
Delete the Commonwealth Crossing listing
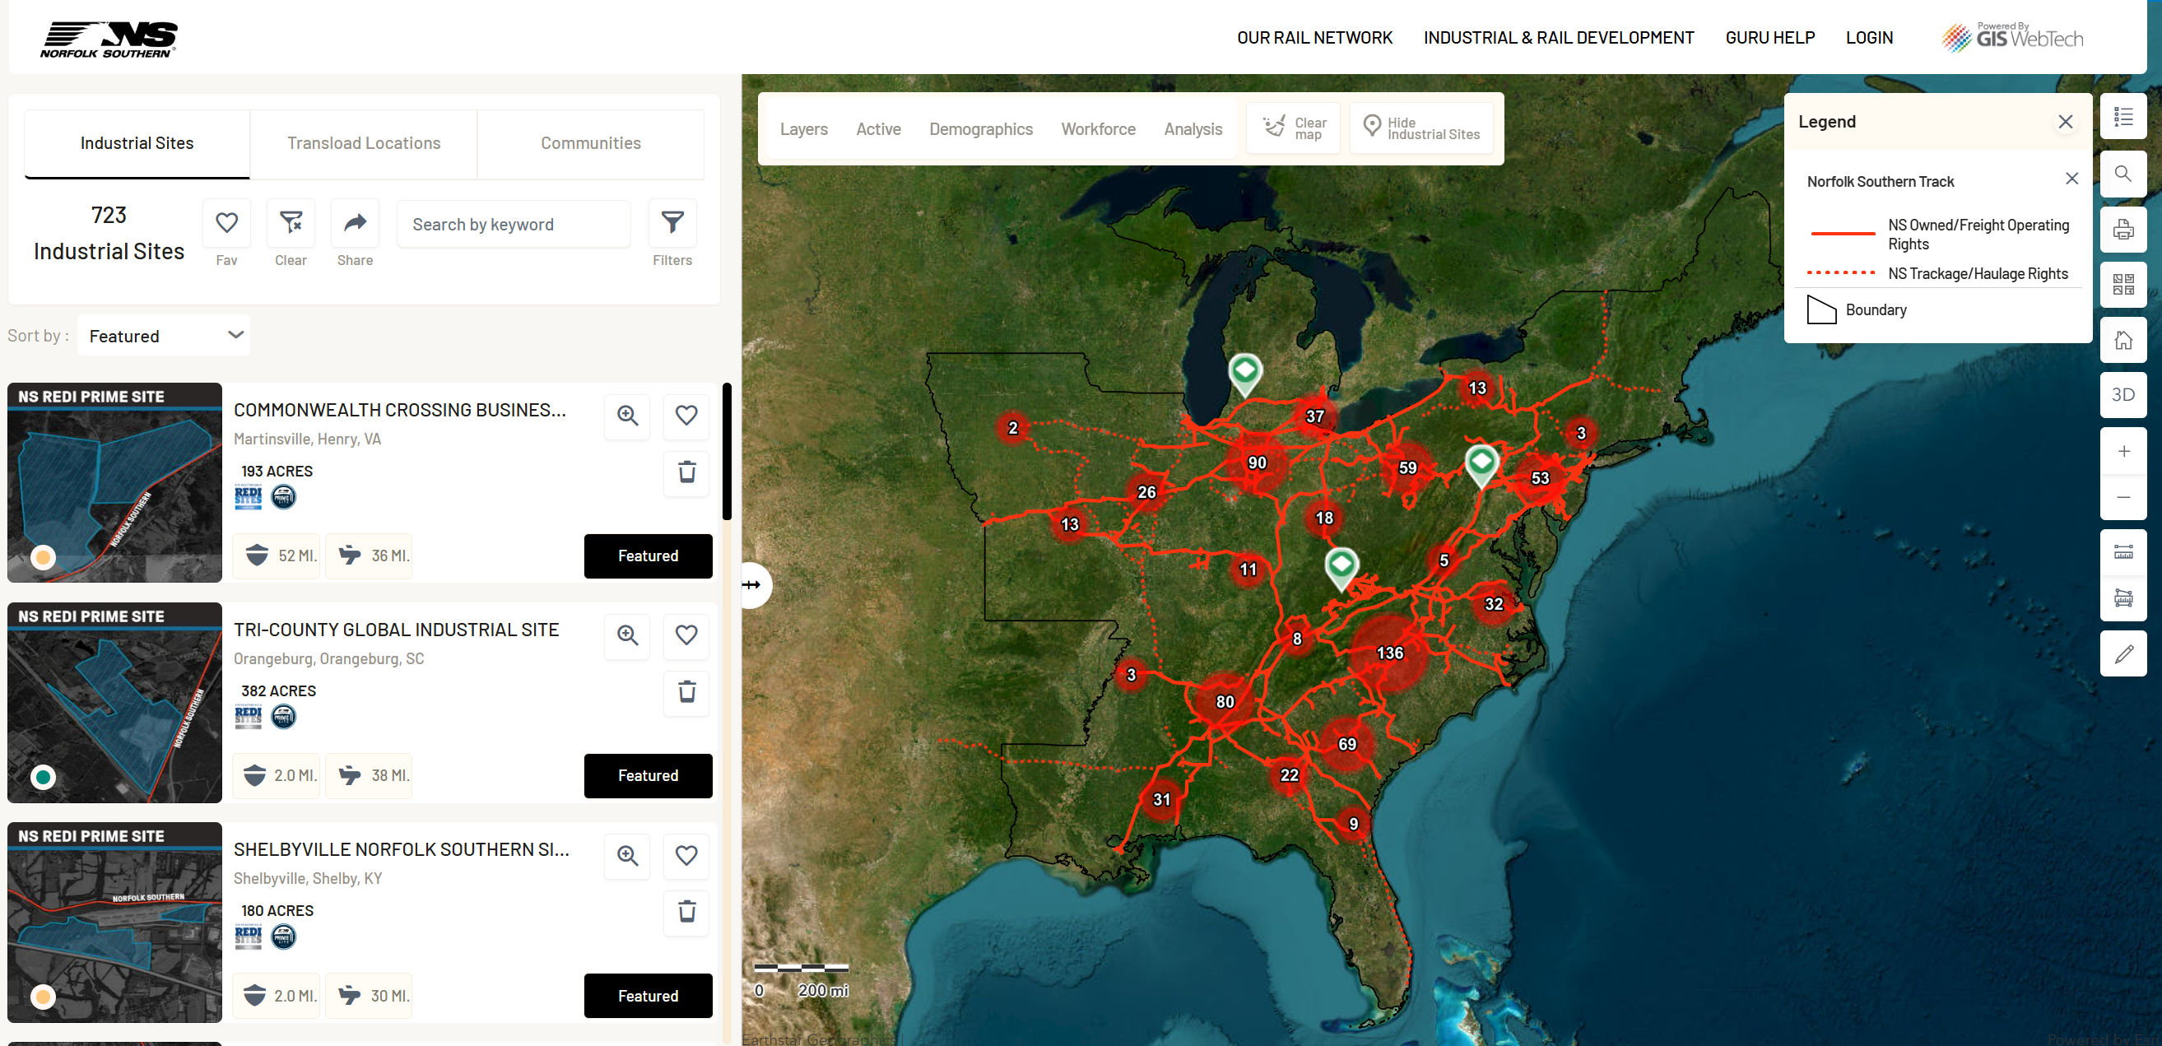[686, 472]
